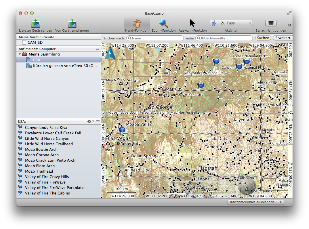Enter fullscreen with the window's expand arrows

point(289,13)
